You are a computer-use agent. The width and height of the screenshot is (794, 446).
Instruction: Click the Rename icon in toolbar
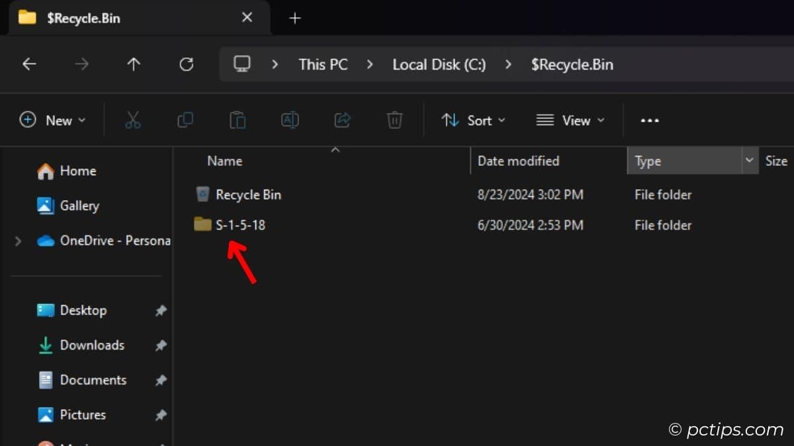tap(290, 120)
